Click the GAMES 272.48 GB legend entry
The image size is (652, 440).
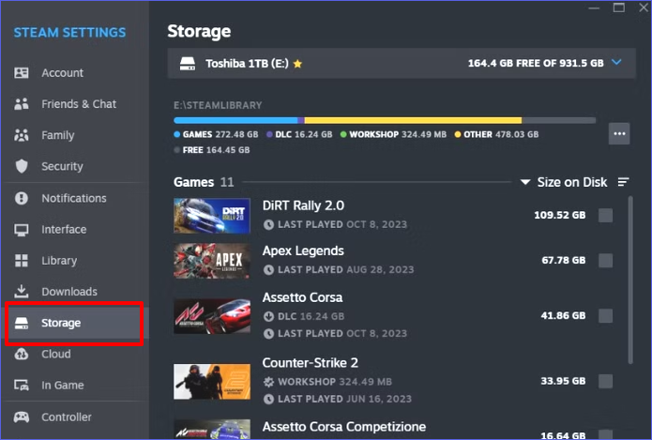(216, 134)
